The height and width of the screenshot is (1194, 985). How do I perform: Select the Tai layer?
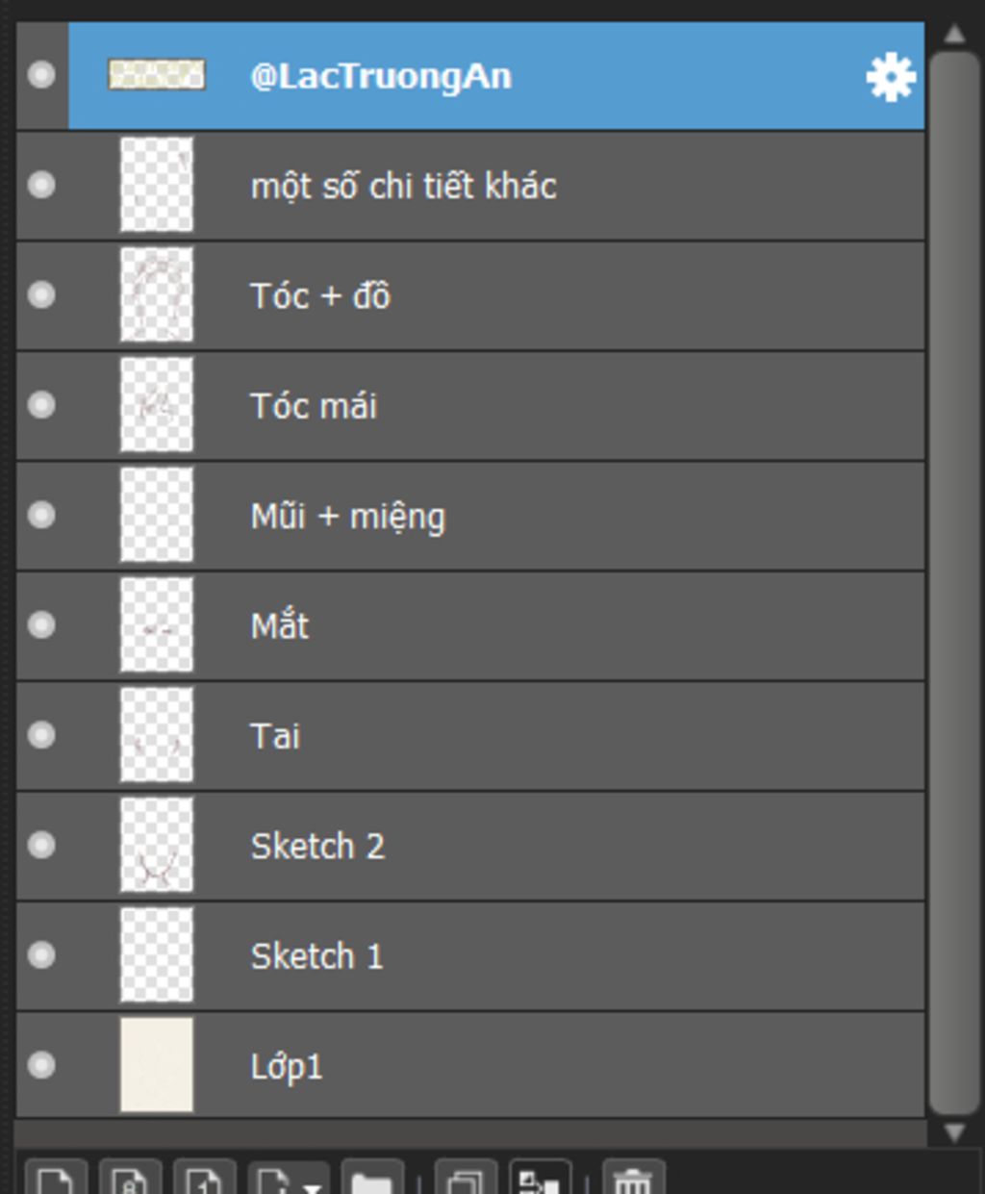[x=470, y=736]
